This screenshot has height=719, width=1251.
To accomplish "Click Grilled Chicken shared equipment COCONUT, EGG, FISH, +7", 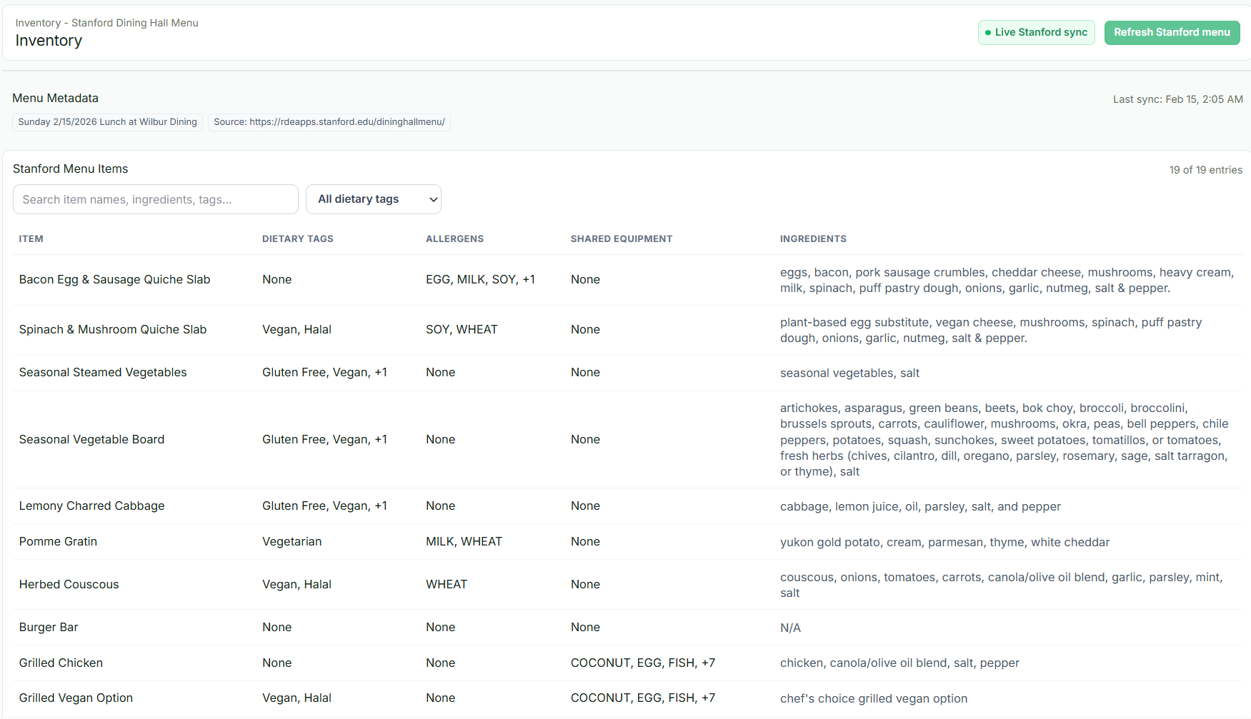I will pyautogui.click(x=643, y=663).
